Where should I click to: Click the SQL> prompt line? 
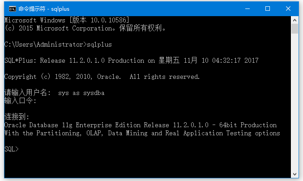click(12, 149)
